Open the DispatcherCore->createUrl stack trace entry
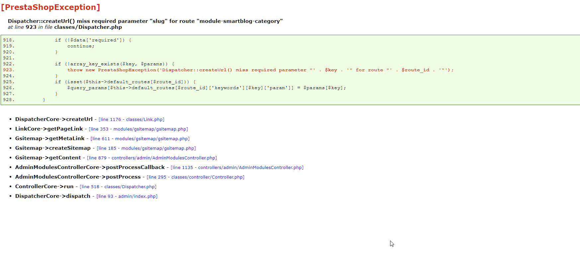580x274 pixels. [x=54, y=119]
